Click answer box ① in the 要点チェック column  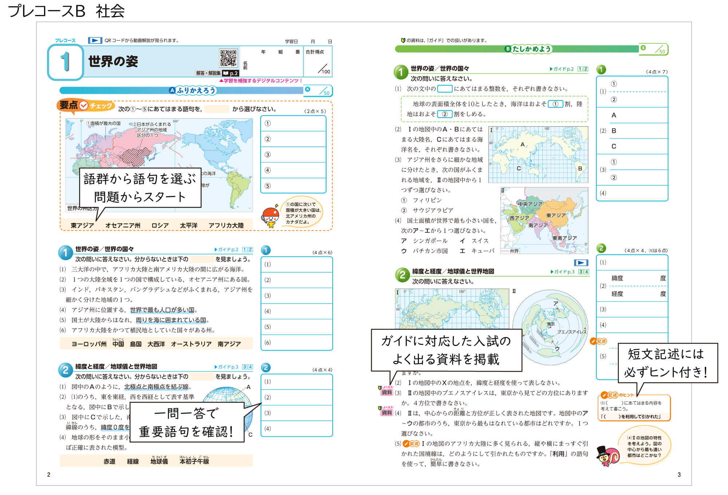(293, 123)
